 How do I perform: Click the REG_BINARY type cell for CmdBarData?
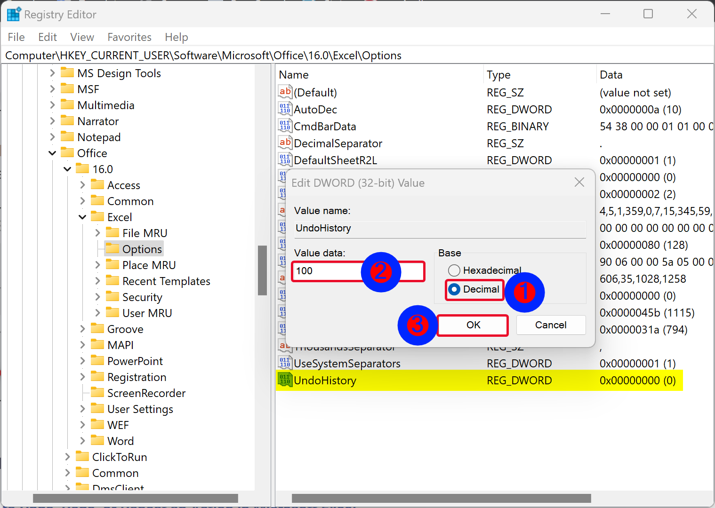click(x=518, y=127)
